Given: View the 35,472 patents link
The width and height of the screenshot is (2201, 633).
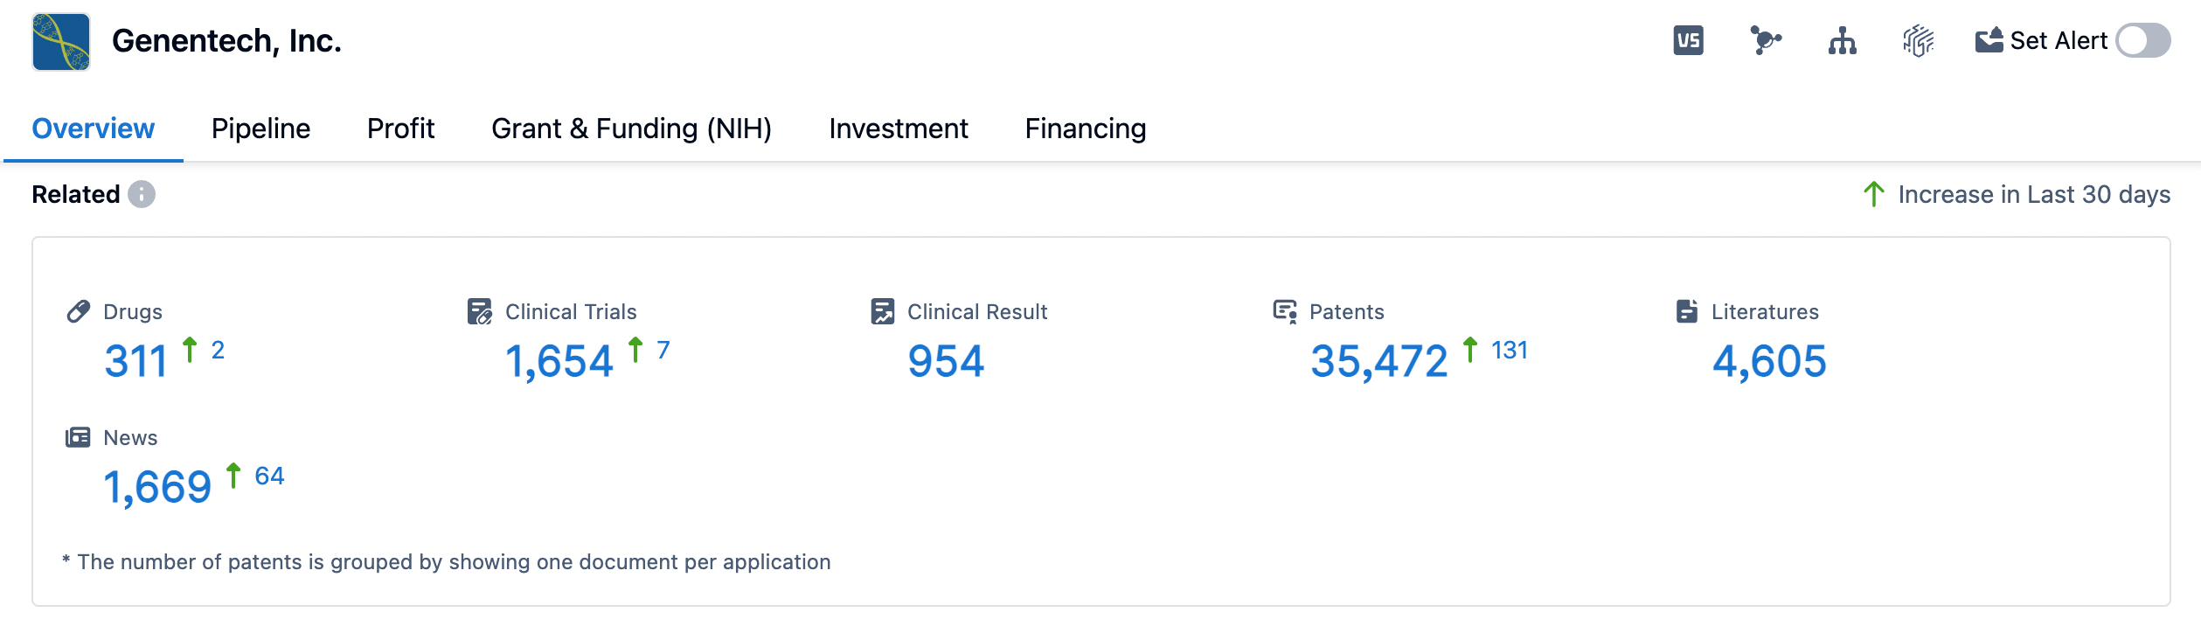Looking at the screenshot, I should [1378, 361].
